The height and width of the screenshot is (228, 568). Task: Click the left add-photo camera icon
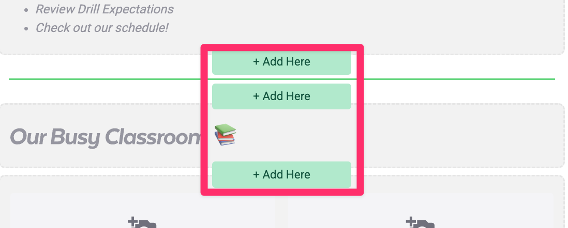(143, 224)
